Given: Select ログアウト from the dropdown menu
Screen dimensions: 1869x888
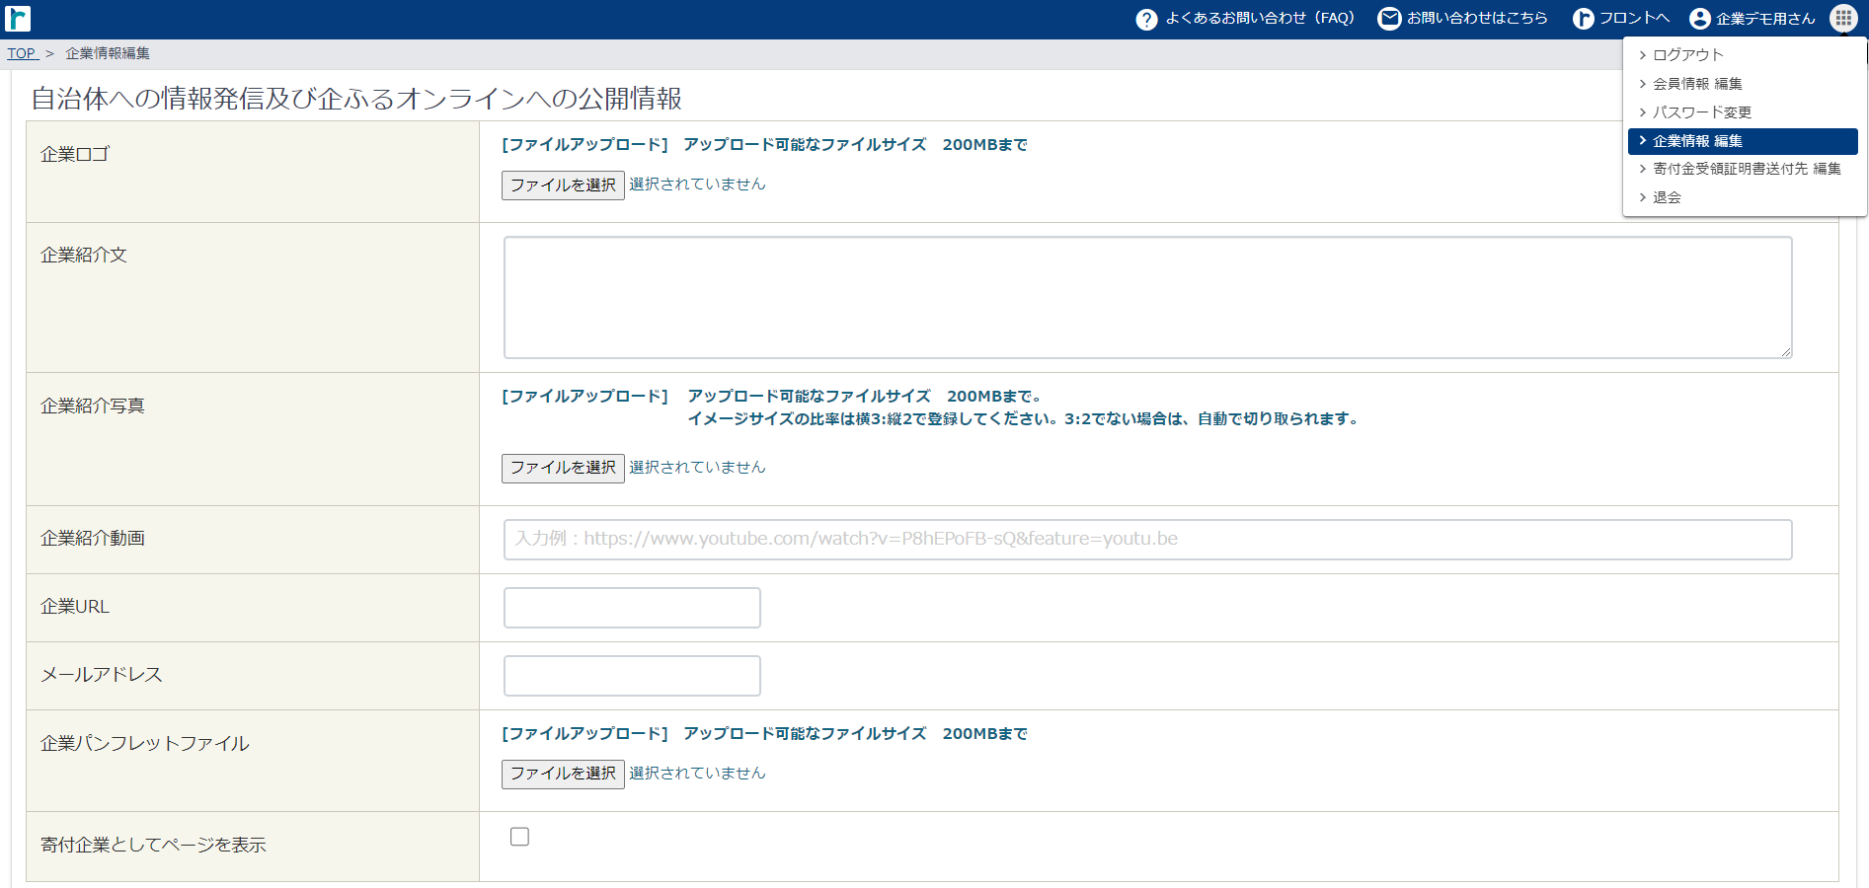Looking at the screenshot, I should pyautogui.click(x=1682, y=55).
